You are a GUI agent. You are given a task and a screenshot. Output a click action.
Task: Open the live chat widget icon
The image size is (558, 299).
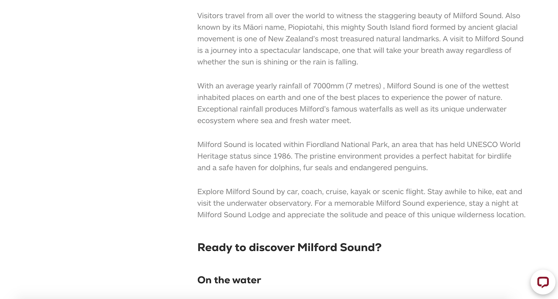coord(543,282)
